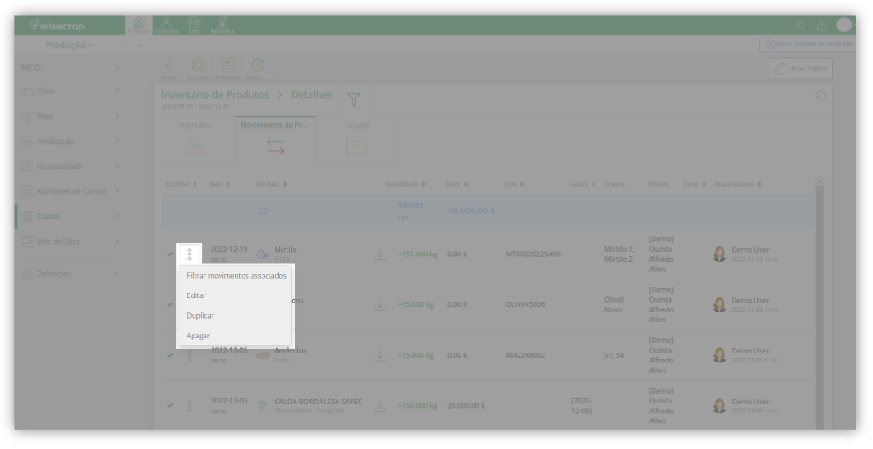
Task: Open the Definições gear toolbar icon
Action: coord(257,69)
